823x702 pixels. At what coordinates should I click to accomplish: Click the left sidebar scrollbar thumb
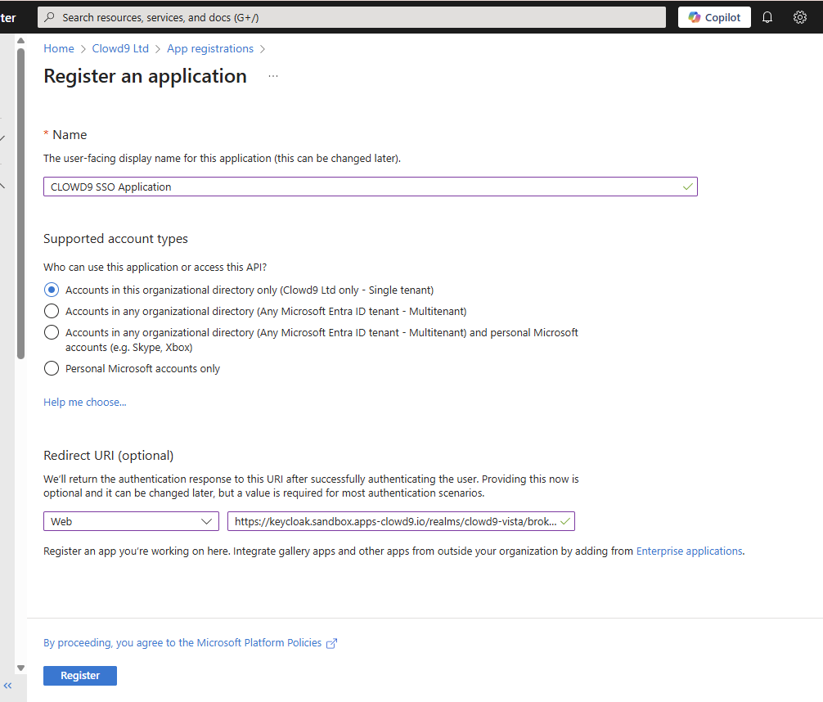pyautogui.click(x=21, y=204)
